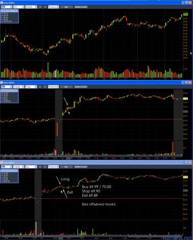Click the app icon in the middle chart title bar

point(2,83)
